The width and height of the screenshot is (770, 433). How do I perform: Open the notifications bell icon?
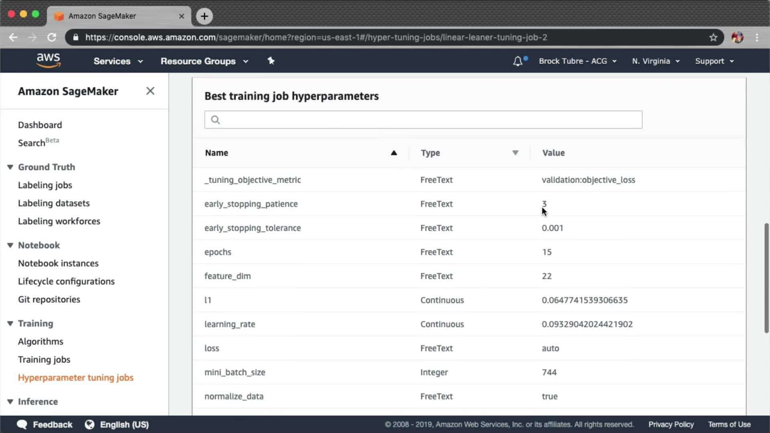518,61
